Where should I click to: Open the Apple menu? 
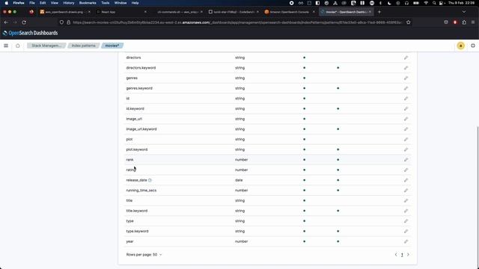click(7, 3)
